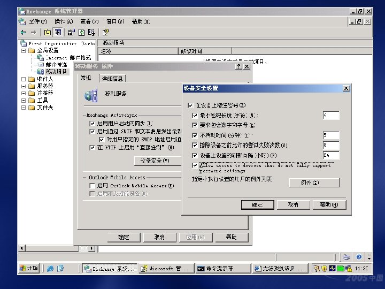Click the security shield icon in system tray
The width and height of the screenshot is (385, 289).
[x=325, y=268]
